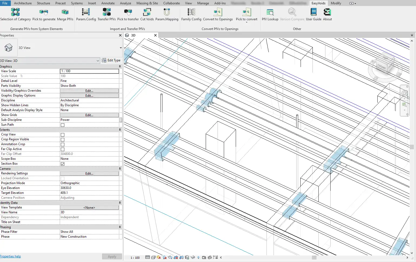Viewport: 416px width, 262px height.
Task: Open the Modify ribbon tab
Action: tap(336, 3)
